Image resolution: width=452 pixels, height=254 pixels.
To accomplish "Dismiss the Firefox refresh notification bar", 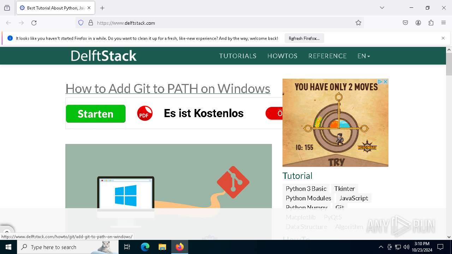I will (443, 38).
